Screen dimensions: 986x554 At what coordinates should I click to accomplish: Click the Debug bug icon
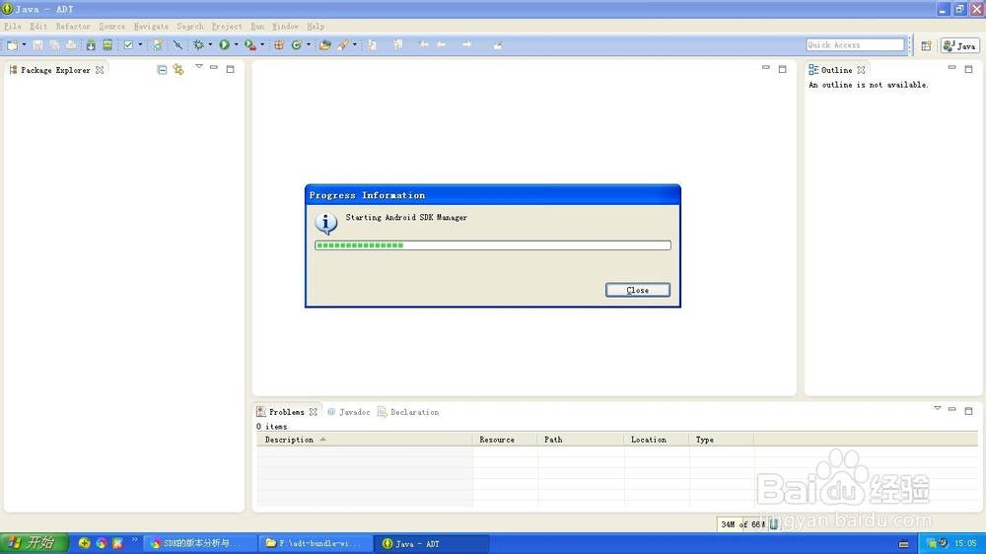pyautogui.click(x=199, y=44)
